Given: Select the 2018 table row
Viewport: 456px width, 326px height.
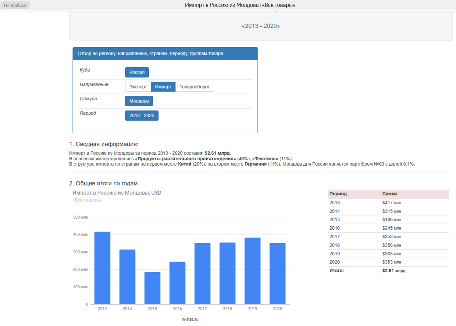Looking at the screenshot, I should (x=388, y=245).
